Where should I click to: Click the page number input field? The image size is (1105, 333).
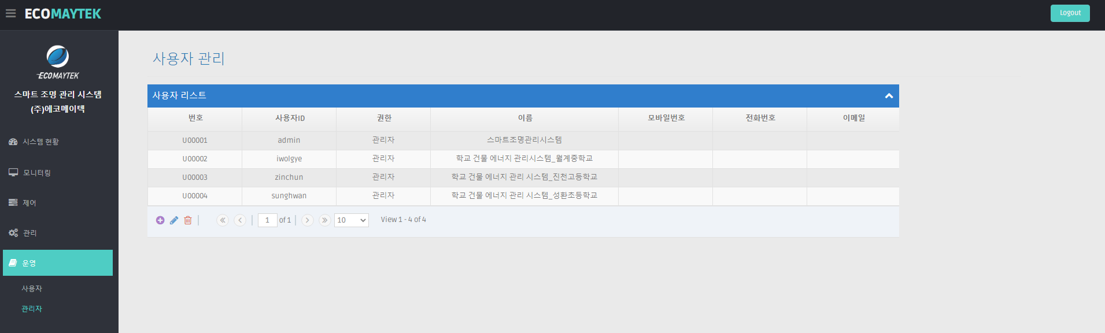pos(268,220)
